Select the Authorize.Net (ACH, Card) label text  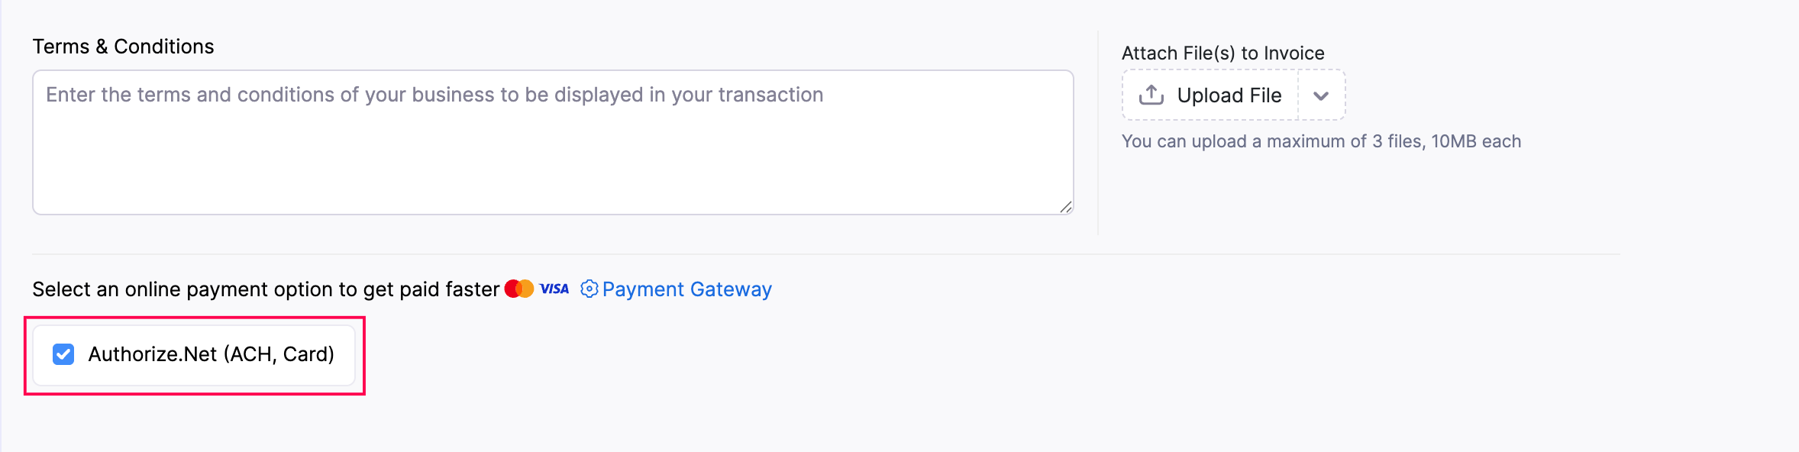click(x=212, y=354)
